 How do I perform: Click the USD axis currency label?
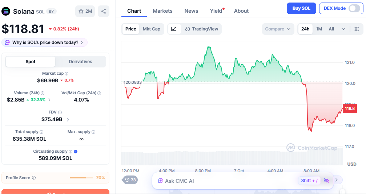pos(352,164)
